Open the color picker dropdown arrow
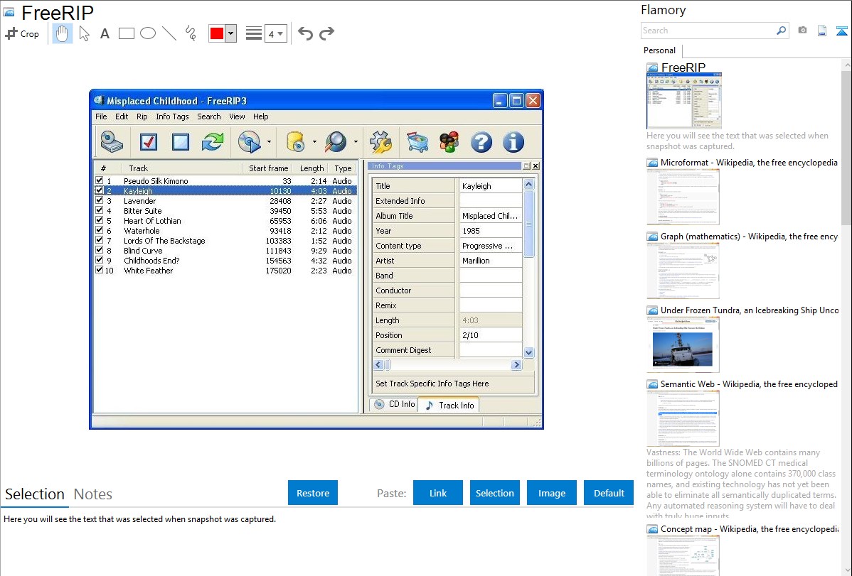852x576 pixels. tap(231, 33)
